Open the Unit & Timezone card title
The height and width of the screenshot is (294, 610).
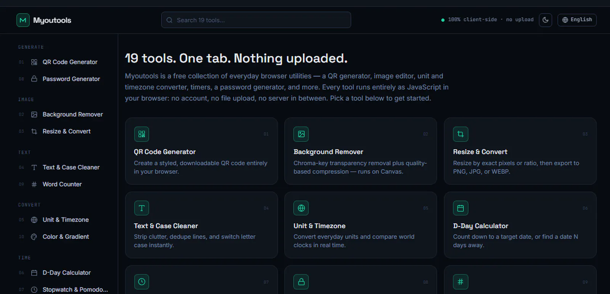click(x=319, y=226)
